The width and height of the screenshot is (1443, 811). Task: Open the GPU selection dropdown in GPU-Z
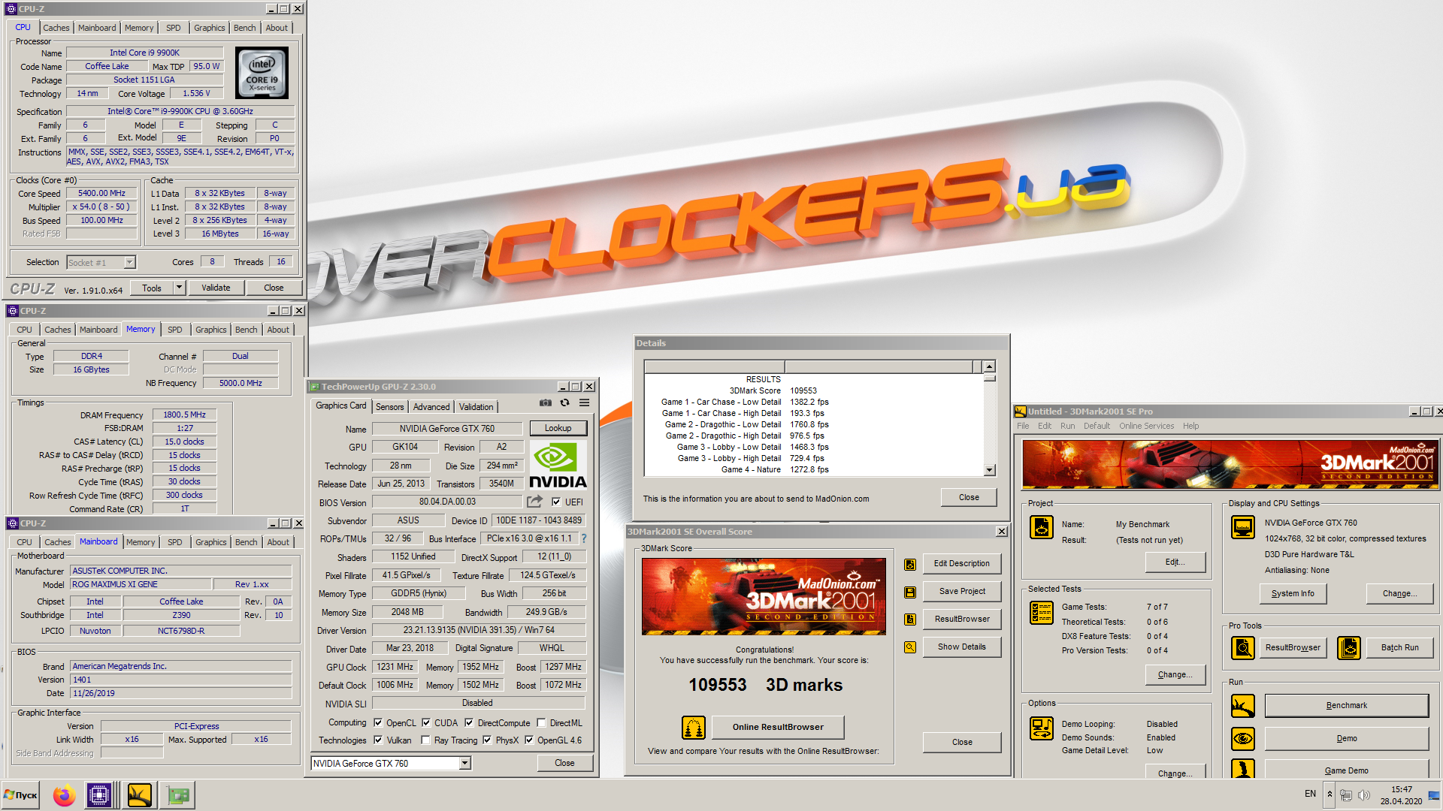tap(465, 764)
